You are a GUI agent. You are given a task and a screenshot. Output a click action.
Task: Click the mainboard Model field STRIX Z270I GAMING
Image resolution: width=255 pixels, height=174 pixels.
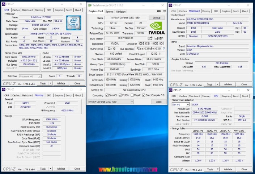[206, 23]
